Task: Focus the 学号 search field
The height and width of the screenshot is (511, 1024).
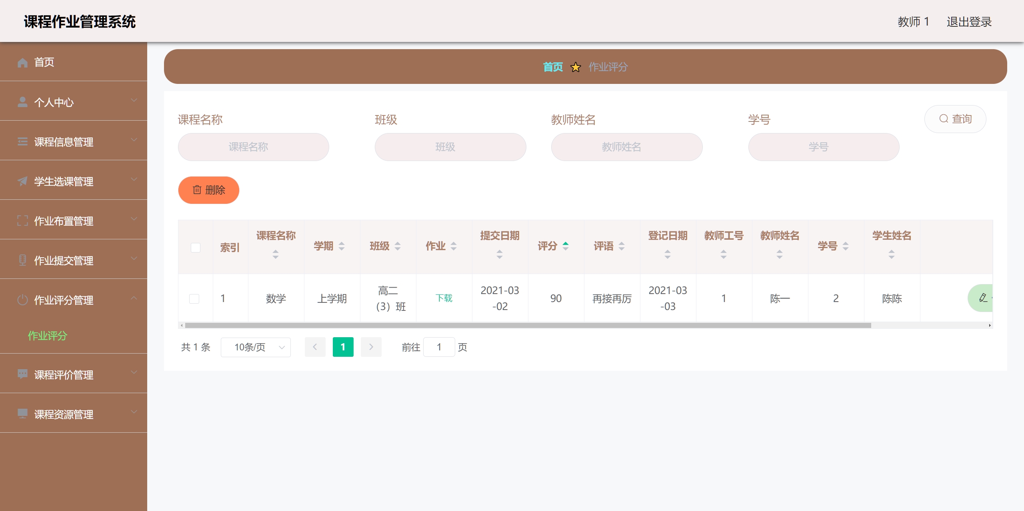Action: coord(824,147)
